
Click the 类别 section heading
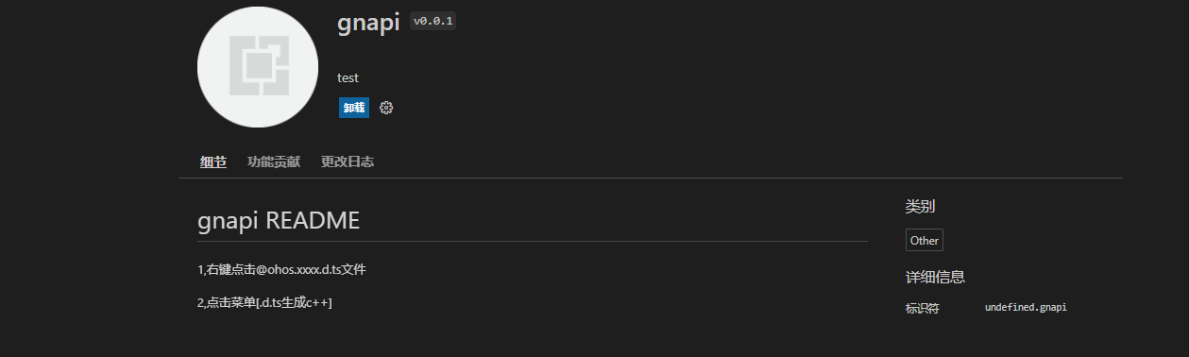tap(920, 206)
